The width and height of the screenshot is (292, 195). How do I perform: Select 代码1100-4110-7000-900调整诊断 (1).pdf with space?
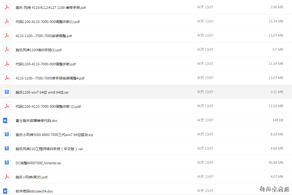(x=48, y=106)
